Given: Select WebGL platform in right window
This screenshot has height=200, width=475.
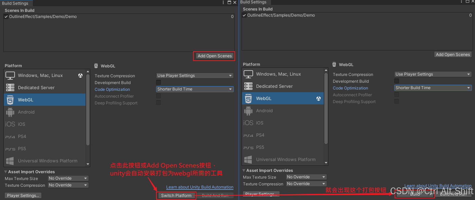Looking at the screenshot, I should pyautogui.click(x=283, y=99).
